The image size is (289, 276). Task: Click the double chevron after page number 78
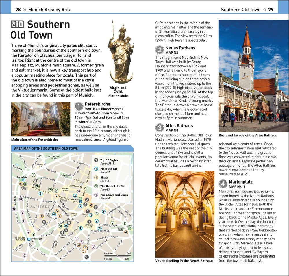pyautogui.click(x=25, y=10)
